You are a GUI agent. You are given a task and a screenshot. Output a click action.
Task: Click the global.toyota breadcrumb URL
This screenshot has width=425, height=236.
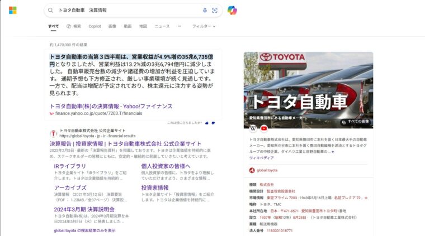coord(97,136)
